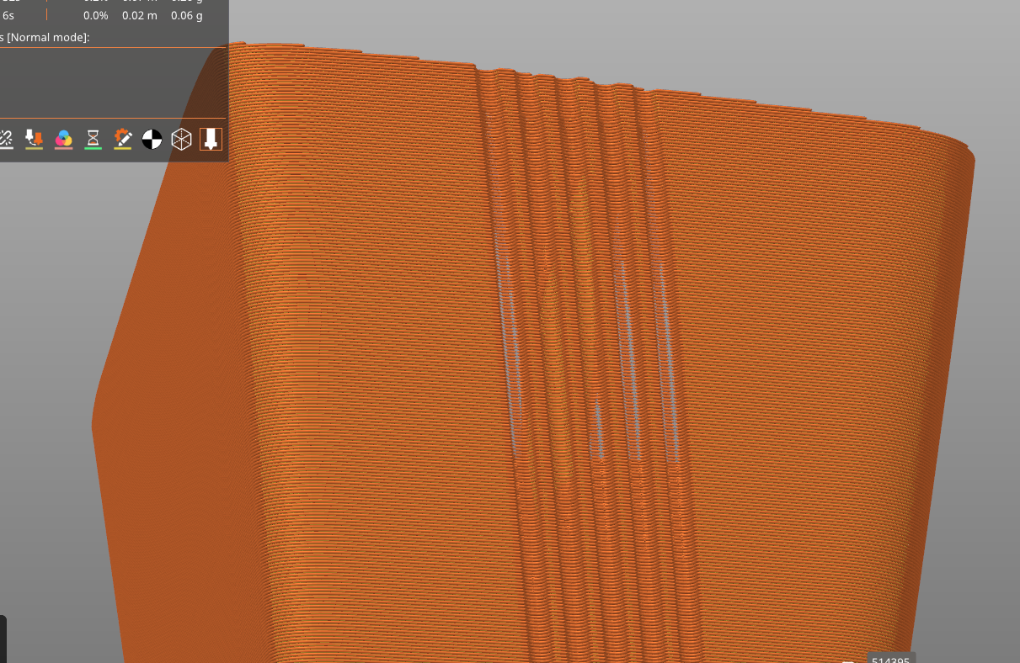Toggle print pauses hourglass icon
The height and width of the screenshot is (663, 1020).
tap(93, 139)
